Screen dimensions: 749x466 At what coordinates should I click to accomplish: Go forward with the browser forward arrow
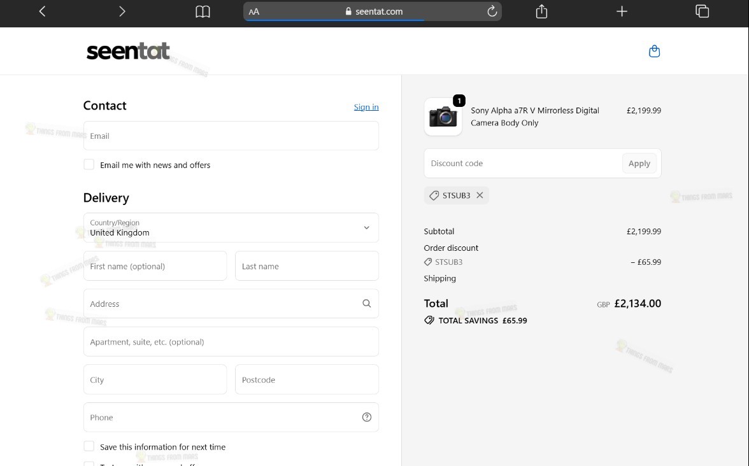coord(122,11)
